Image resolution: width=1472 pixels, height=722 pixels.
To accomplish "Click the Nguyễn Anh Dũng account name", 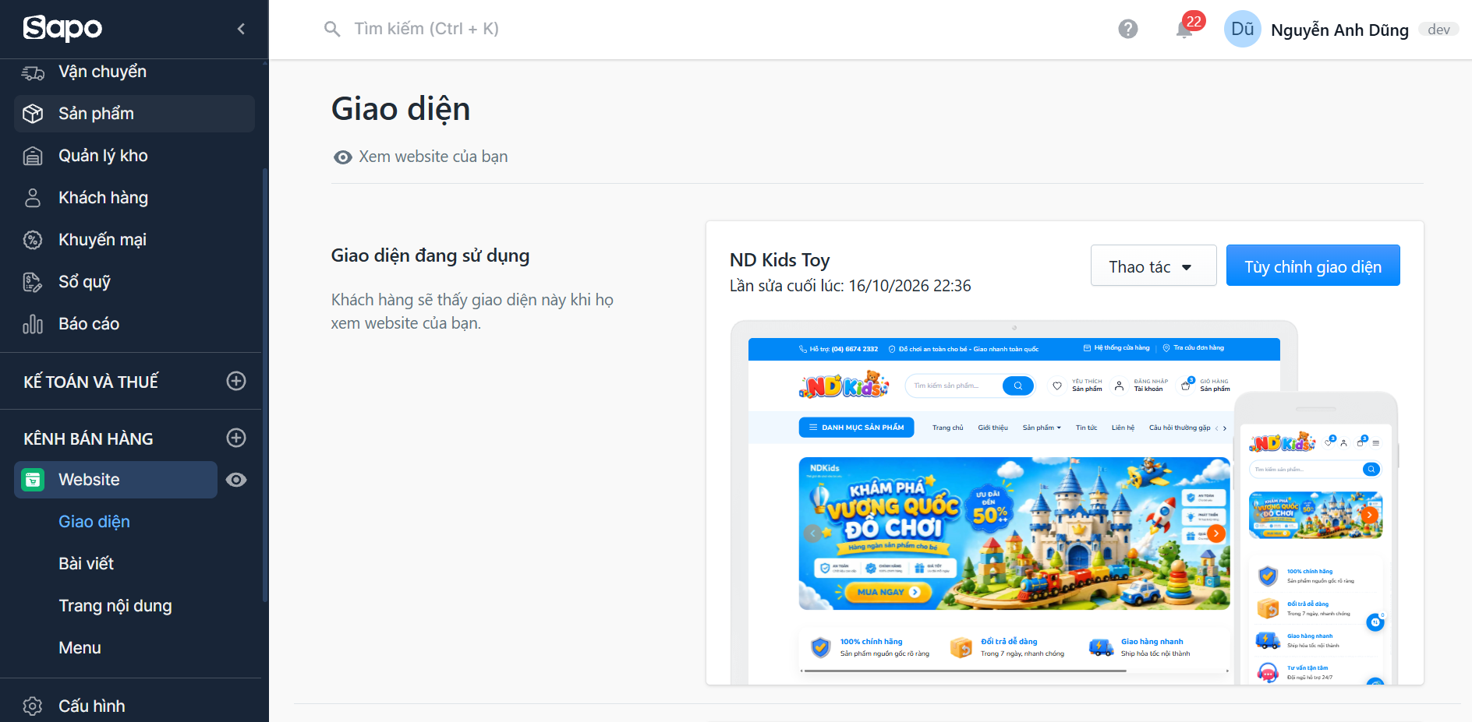I will pos(1339,30).
